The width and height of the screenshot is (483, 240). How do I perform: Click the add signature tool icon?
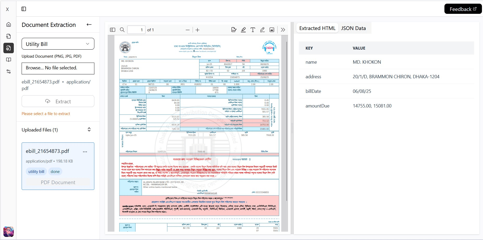coord(234,30)
